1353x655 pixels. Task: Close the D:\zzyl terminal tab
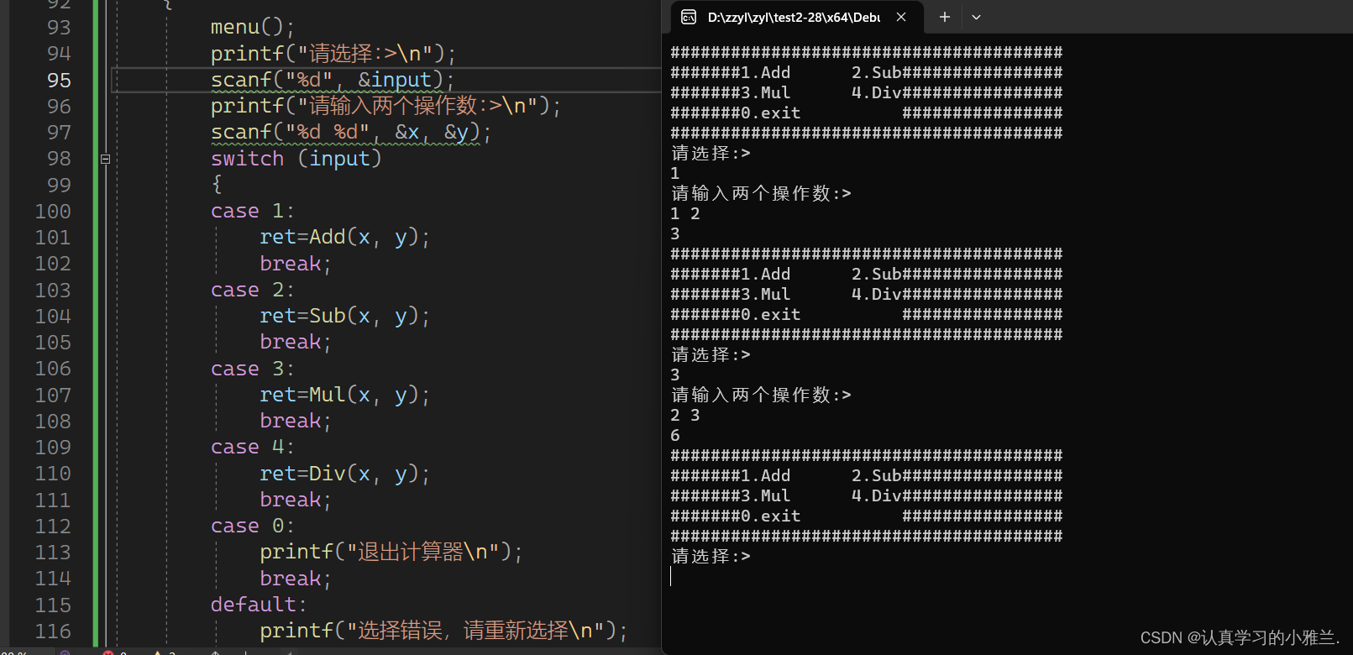(x=901, y=17)
